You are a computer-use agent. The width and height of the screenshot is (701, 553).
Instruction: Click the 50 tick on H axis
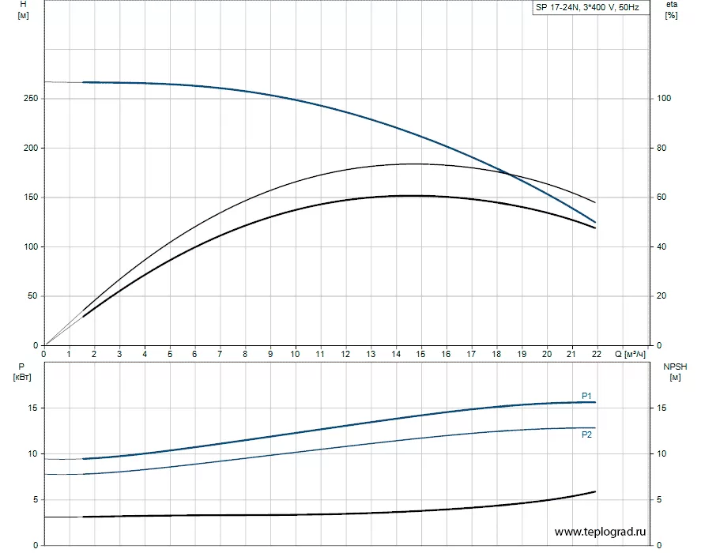click(x=33, y=296)
